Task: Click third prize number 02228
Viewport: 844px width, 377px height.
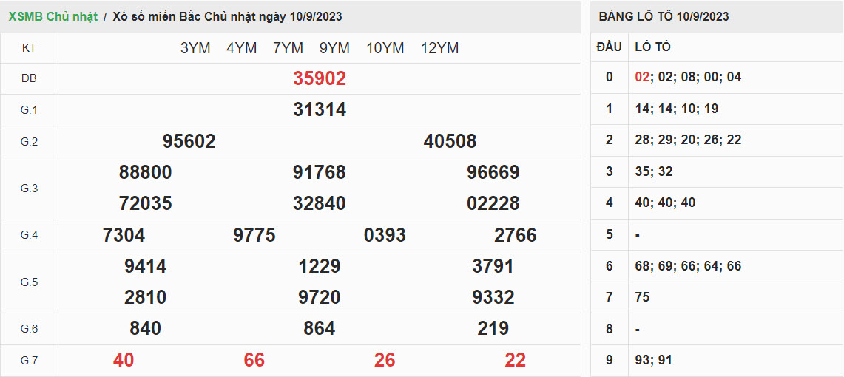Action: pyautogui.click(x=493, y=203)
